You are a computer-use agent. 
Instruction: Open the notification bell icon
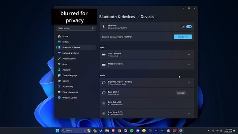tap(234, 131)
